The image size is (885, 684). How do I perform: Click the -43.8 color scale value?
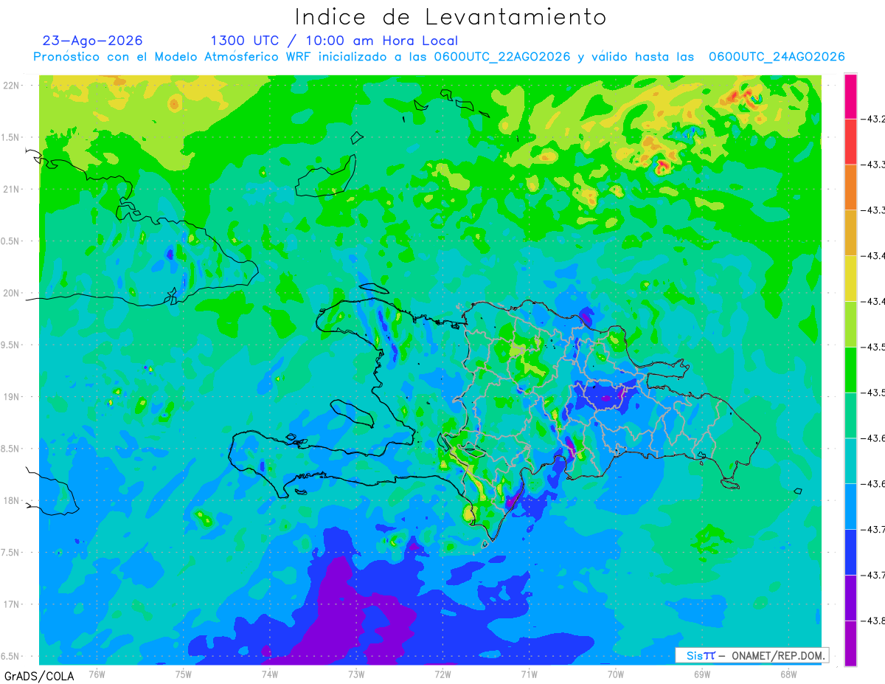875,621
